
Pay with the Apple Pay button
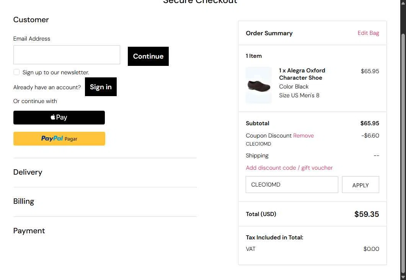tap(59, 118)
